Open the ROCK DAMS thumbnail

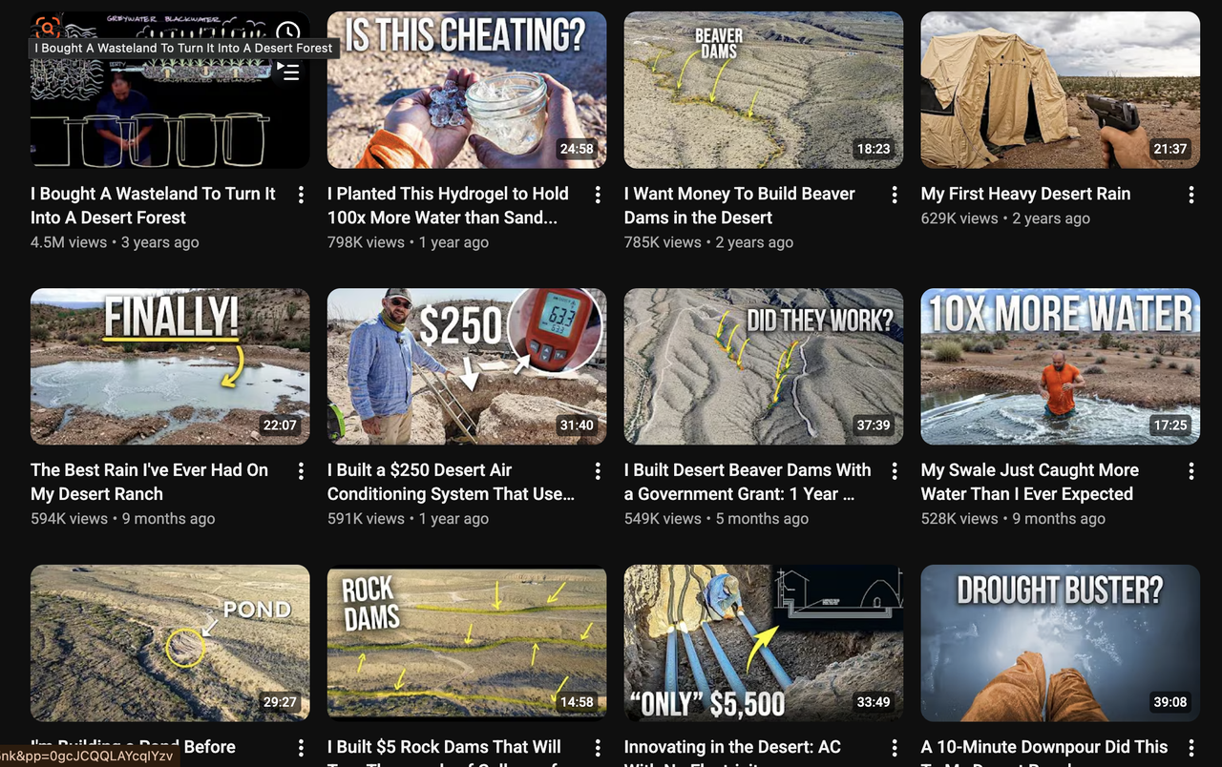(x=467, y=643)
